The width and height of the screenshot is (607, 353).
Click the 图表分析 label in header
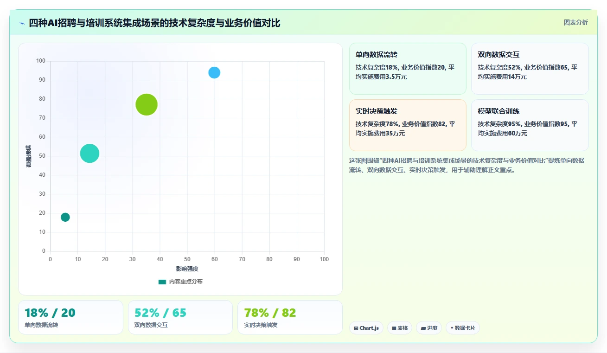tap(575, 22)
